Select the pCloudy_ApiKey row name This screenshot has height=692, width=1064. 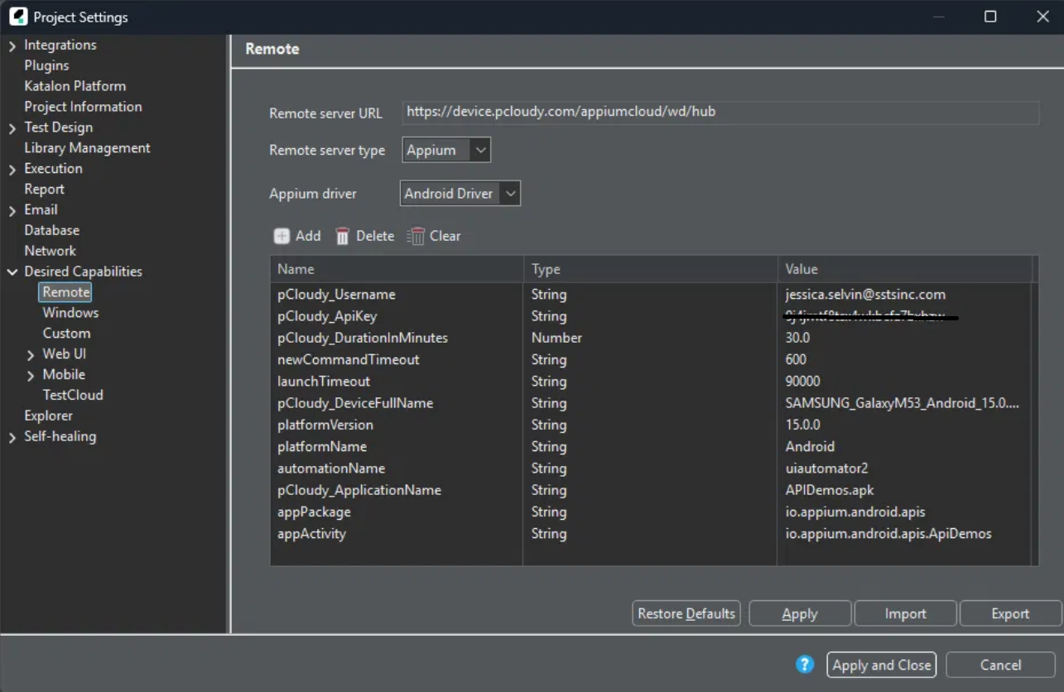[x=327, y=316]
